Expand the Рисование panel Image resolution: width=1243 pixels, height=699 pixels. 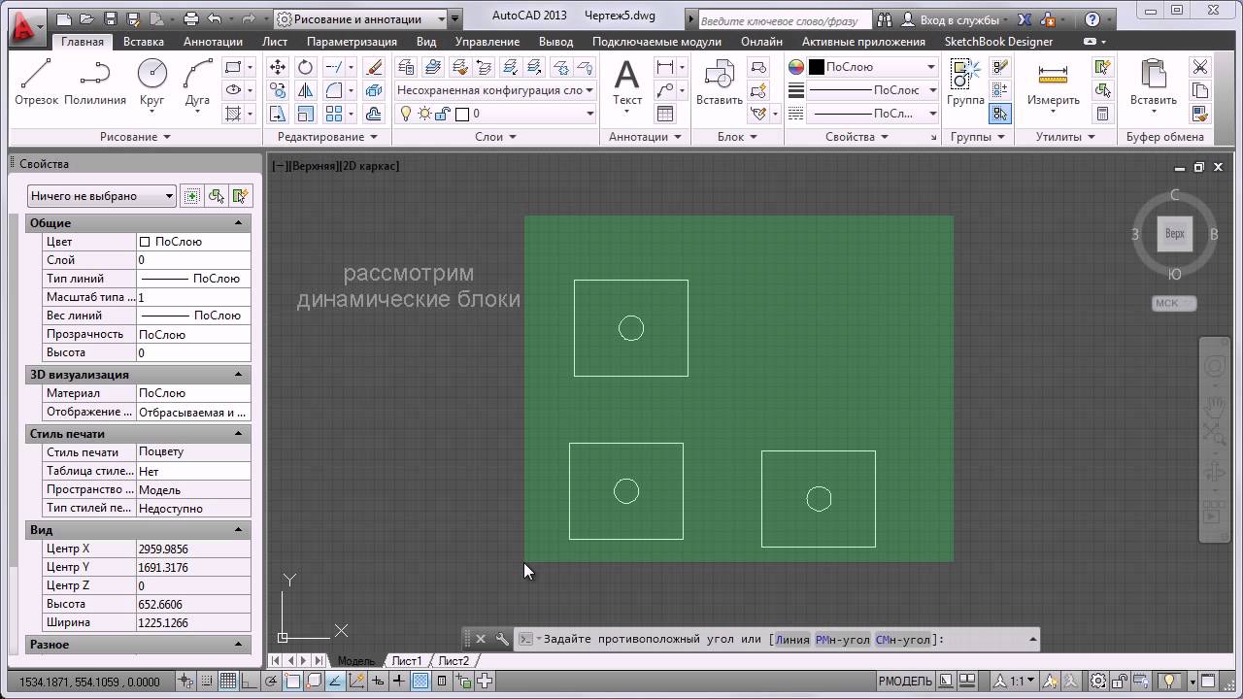pos(135,137)
